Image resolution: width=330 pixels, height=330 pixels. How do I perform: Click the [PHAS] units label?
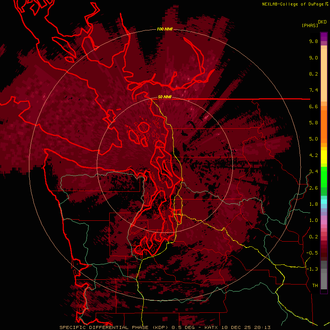(310, 26)
